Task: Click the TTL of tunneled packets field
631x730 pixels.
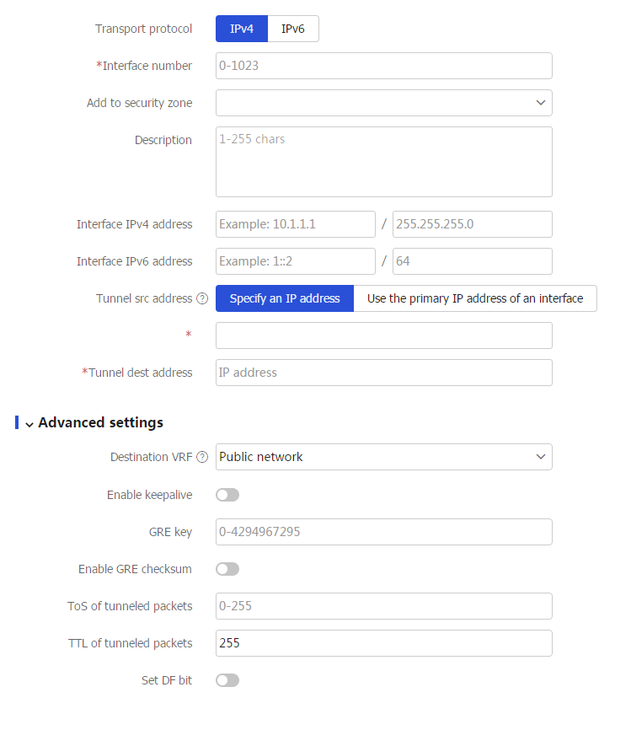Action: pos(384,643)
